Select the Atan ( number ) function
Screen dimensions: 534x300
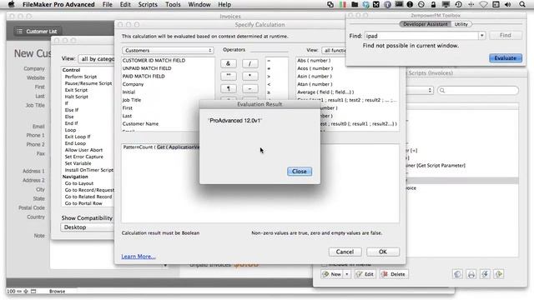315,84
